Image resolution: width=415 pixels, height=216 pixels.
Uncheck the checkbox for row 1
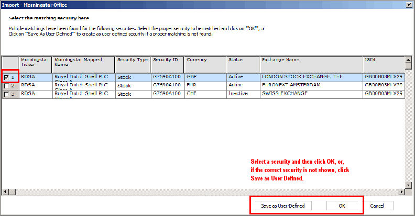(x=6, y=77)
